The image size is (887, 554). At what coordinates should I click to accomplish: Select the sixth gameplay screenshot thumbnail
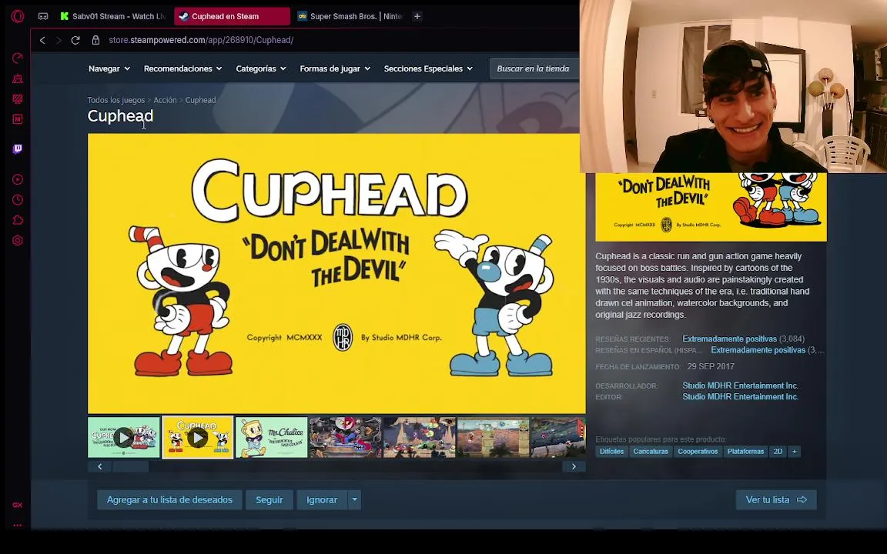tap(494, 438)
